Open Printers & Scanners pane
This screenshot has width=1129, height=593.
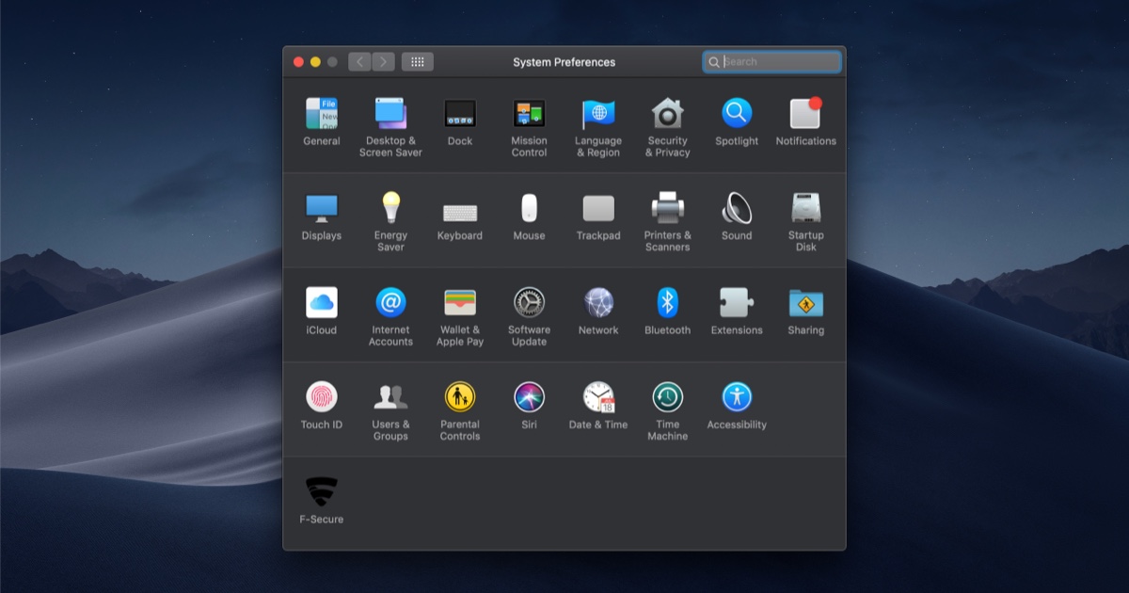(x=667, y=208)
